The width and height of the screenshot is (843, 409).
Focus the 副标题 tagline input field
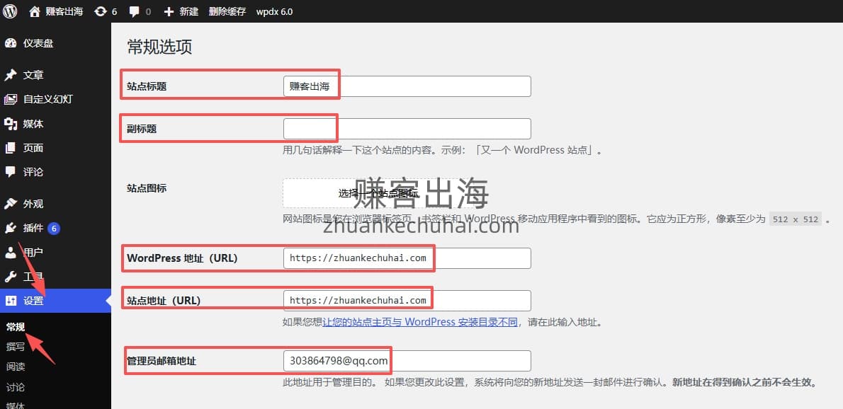pyautogui.click(x=407, y=129)
